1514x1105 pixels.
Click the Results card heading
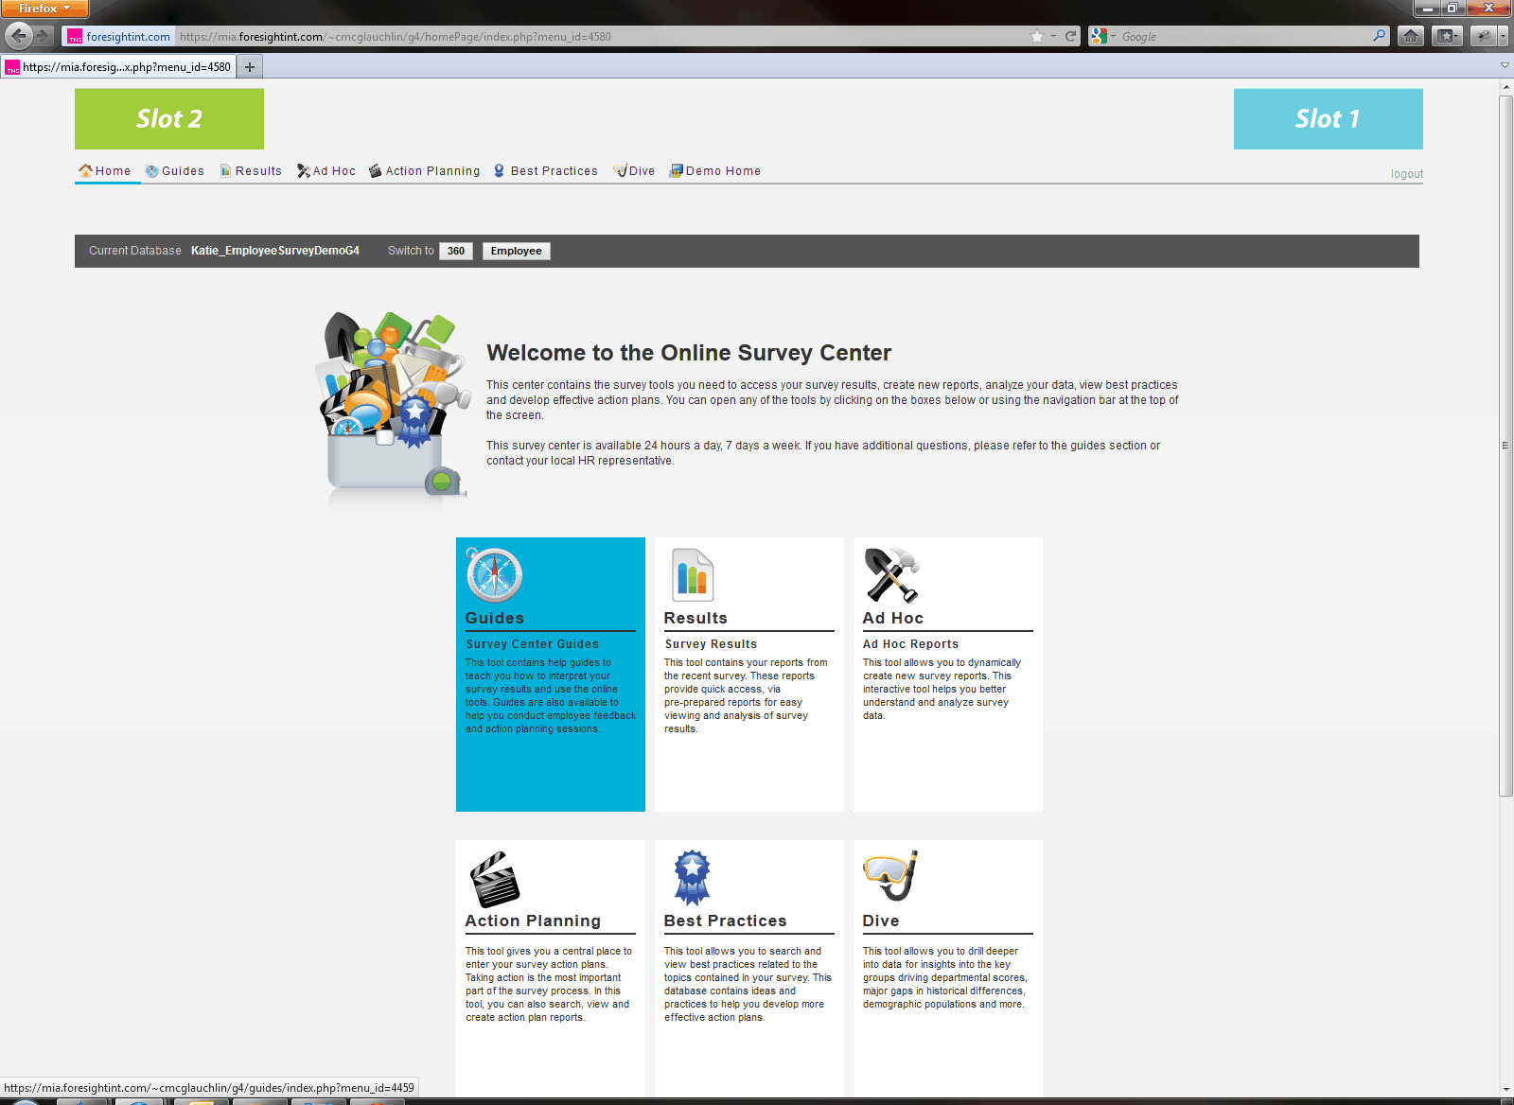[695, 618]
